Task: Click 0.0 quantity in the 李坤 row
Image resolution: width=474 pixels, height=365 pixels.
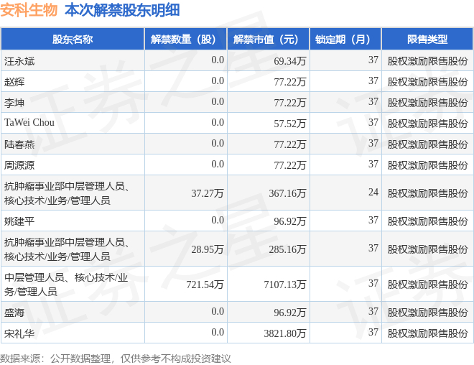Action: click(x=218, y=101)
